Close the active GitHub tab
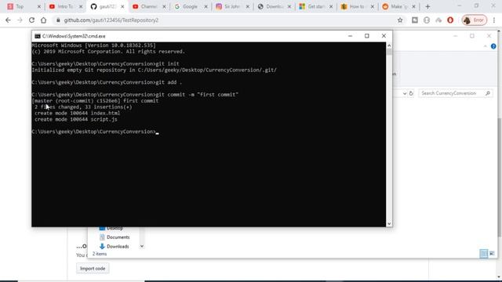Screen dimensions: 502x282 point(122,6)
